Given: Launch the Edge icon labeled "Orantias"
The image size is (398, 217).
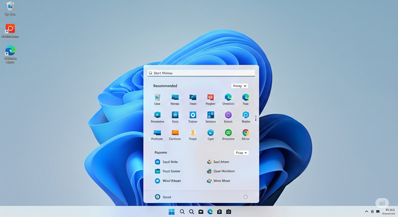Looking at the screenshot, I should pyautogui.click(x=228, y=97).
